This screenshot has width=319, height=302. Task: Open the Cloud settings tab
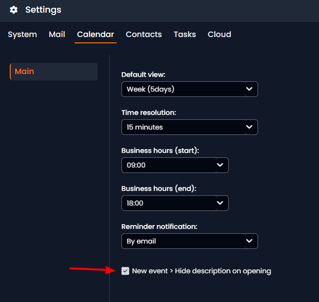tap(219, 35)
